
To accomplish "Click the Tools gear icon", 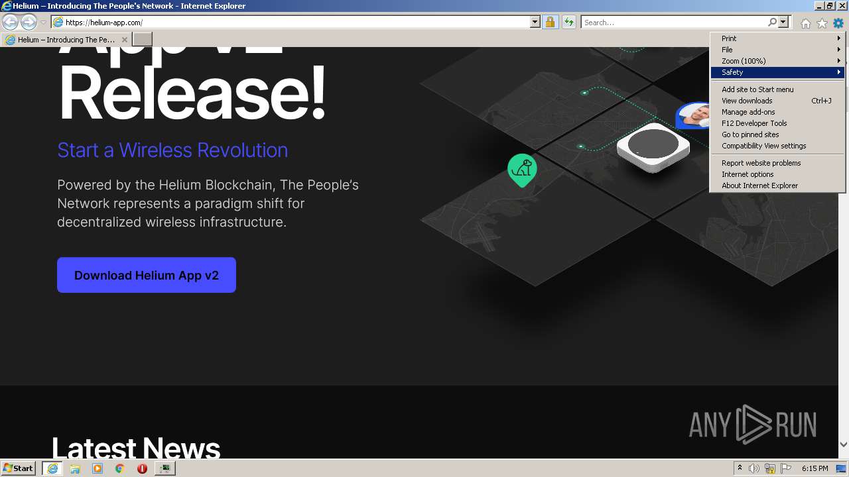I will pyautogui.click(x=838, y=23).
